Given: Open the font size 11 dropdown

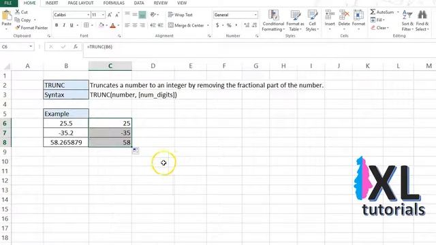Looking at the screenshot, I should (103, 15).
